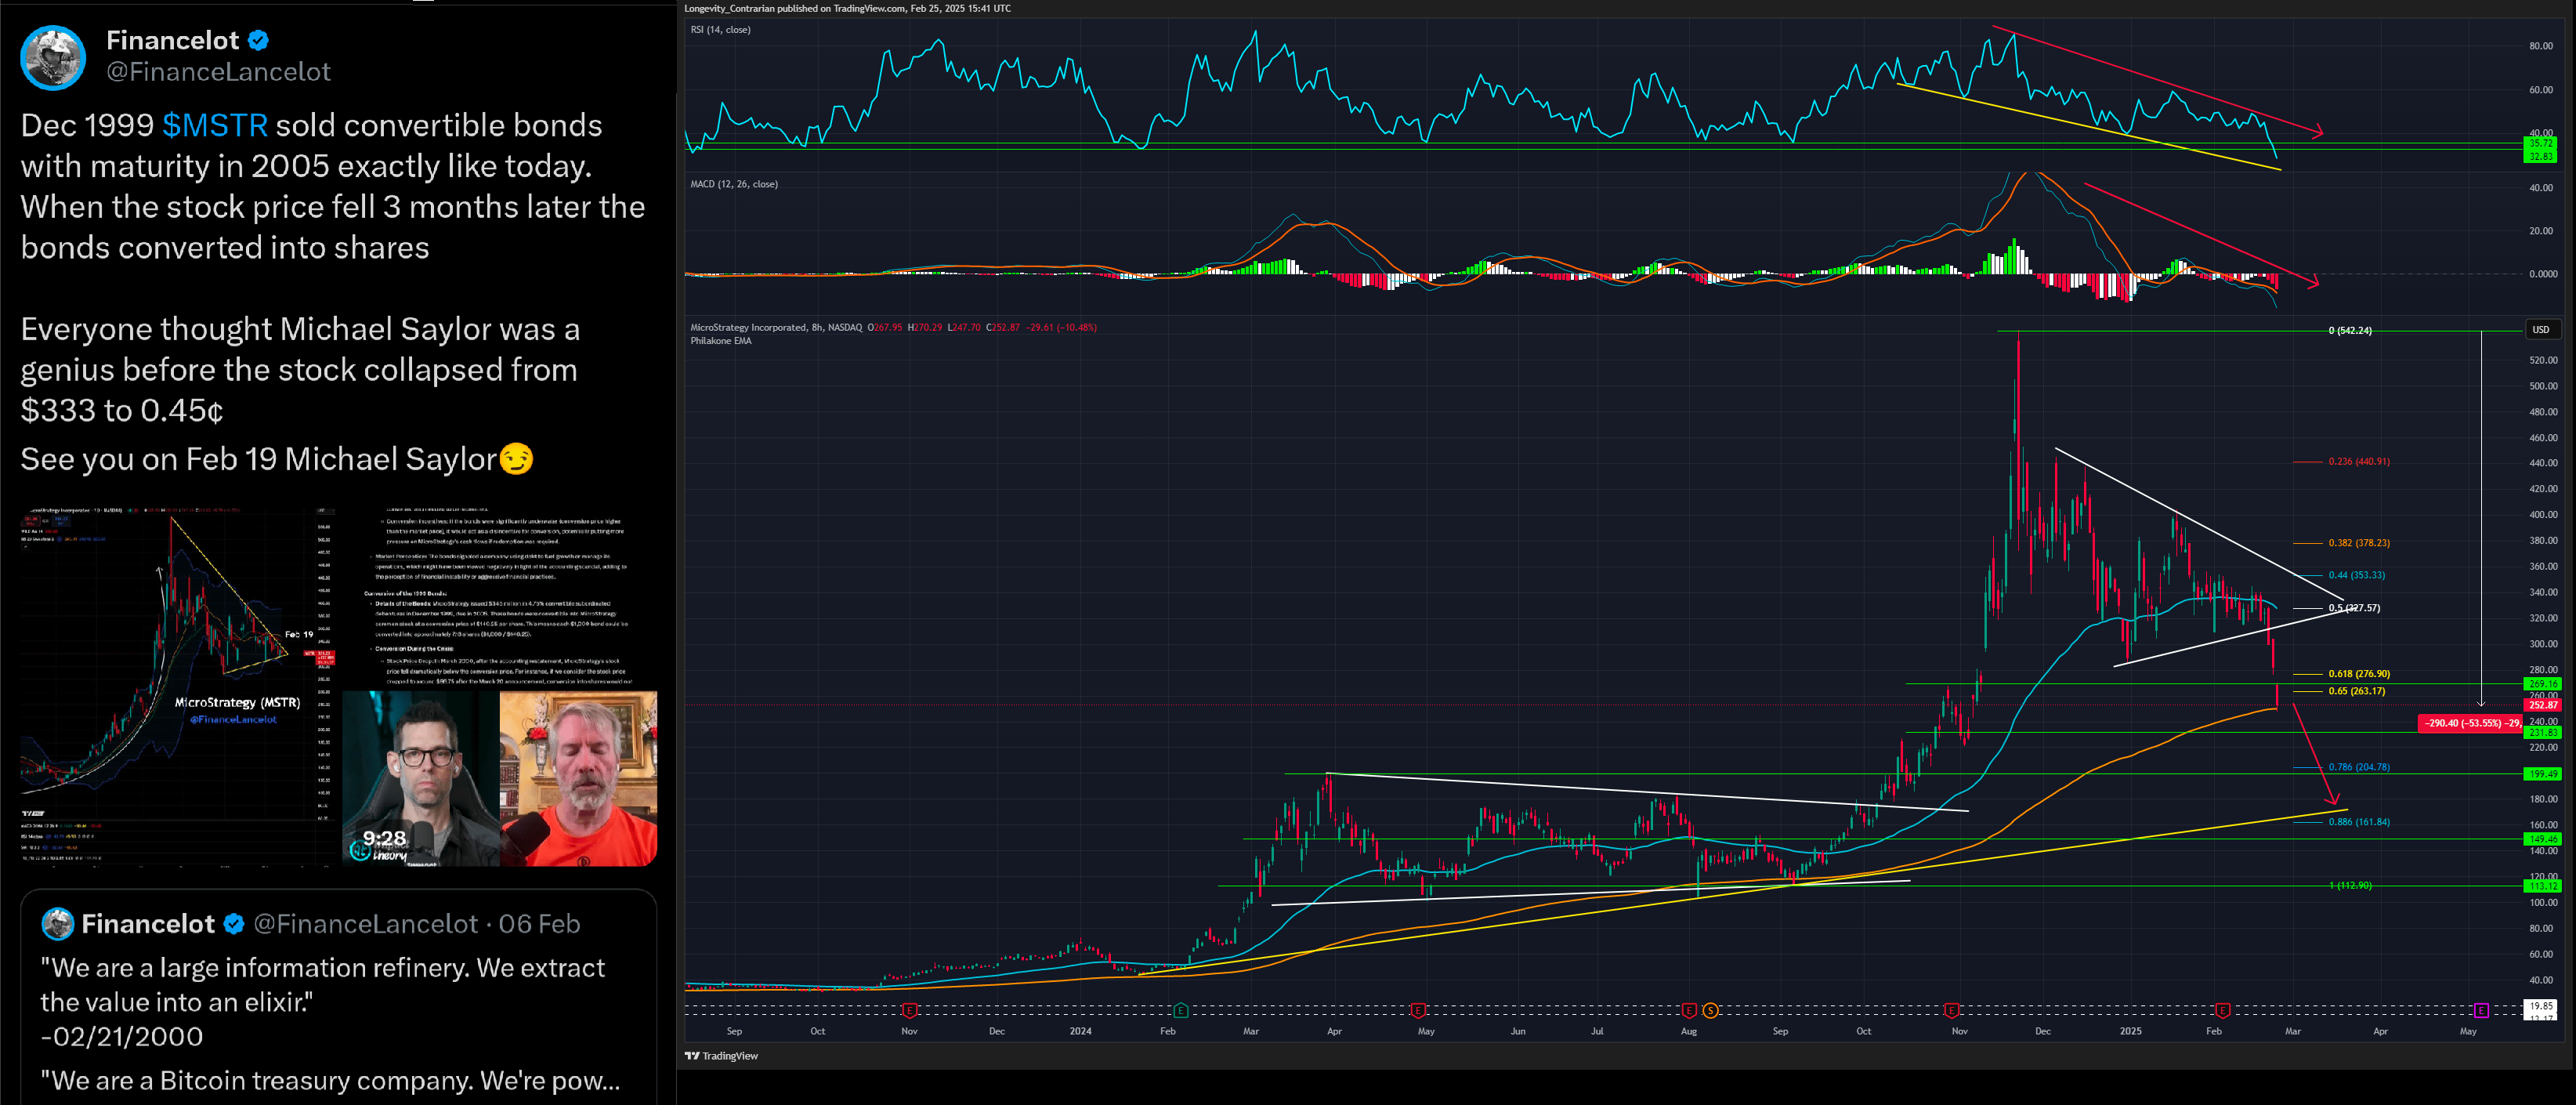2576x1105 pixels.
Task: Click the red earnings marker before Nov 2024
Action: click(x=1951, y=1010)
